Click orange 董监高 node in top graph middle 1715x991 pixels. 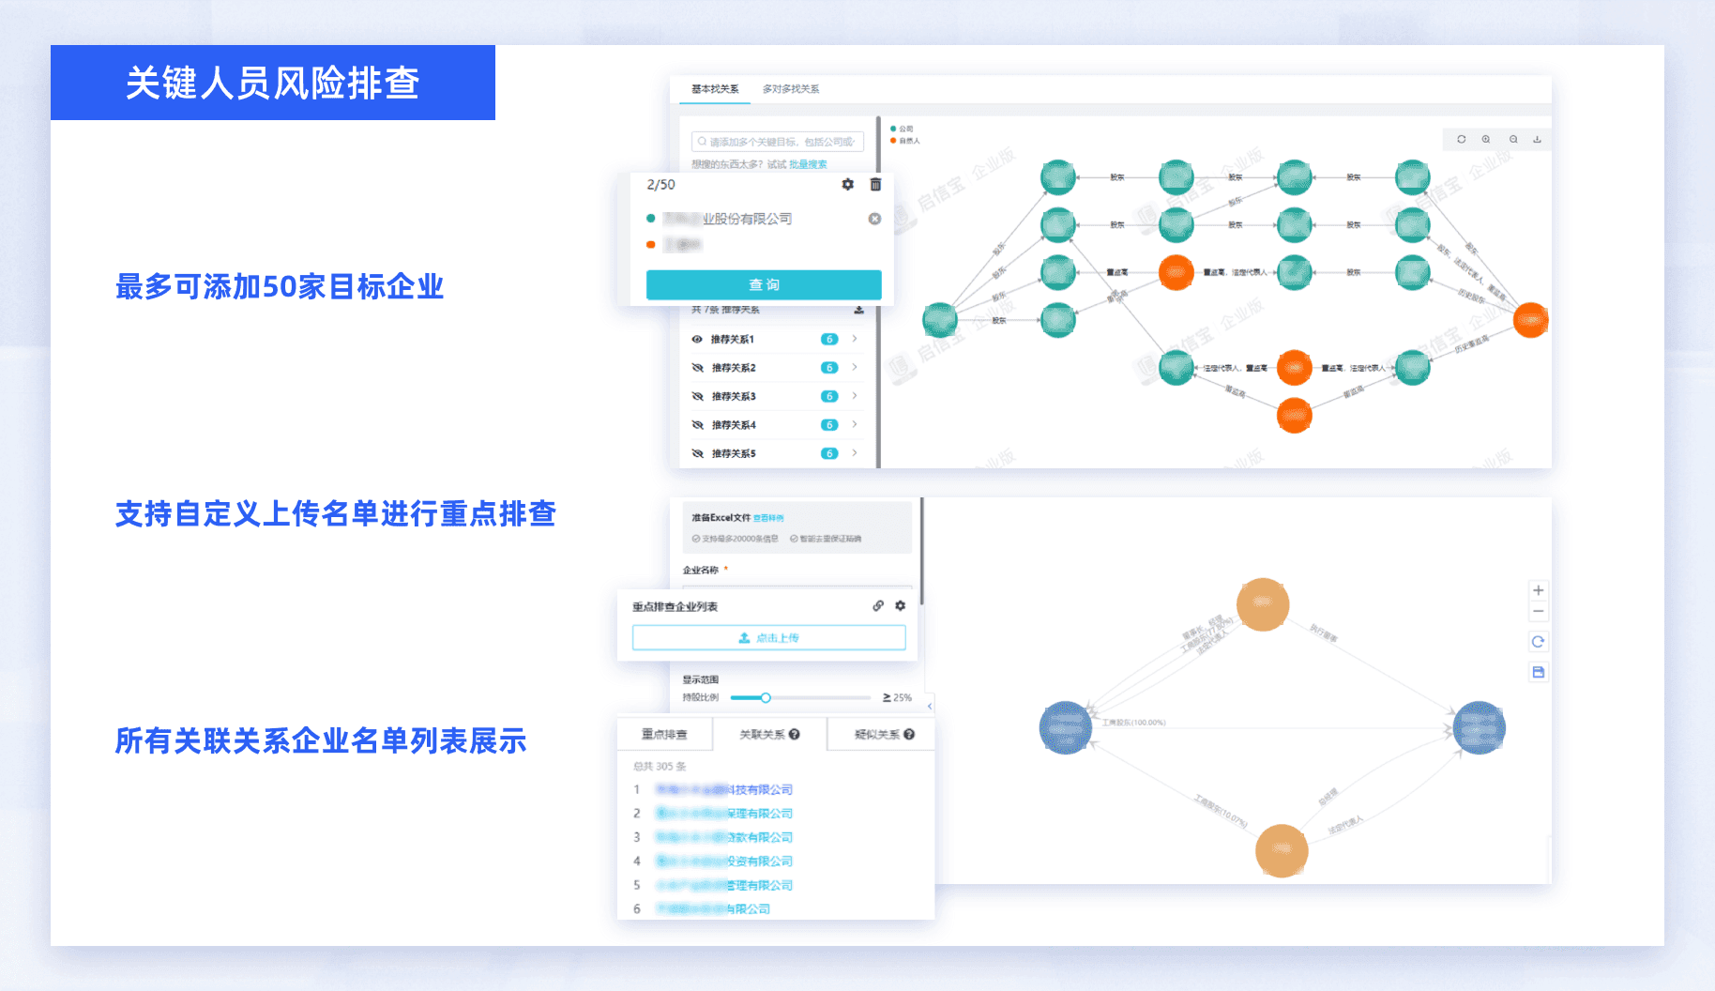1176,272
